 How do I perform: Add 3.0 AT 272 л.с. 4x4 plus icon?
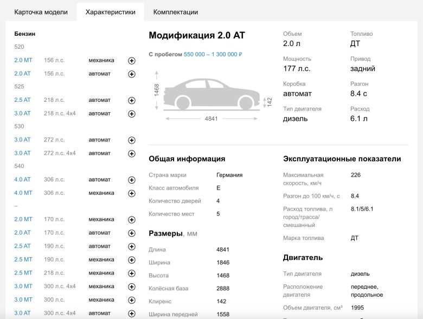coord(131,154)
